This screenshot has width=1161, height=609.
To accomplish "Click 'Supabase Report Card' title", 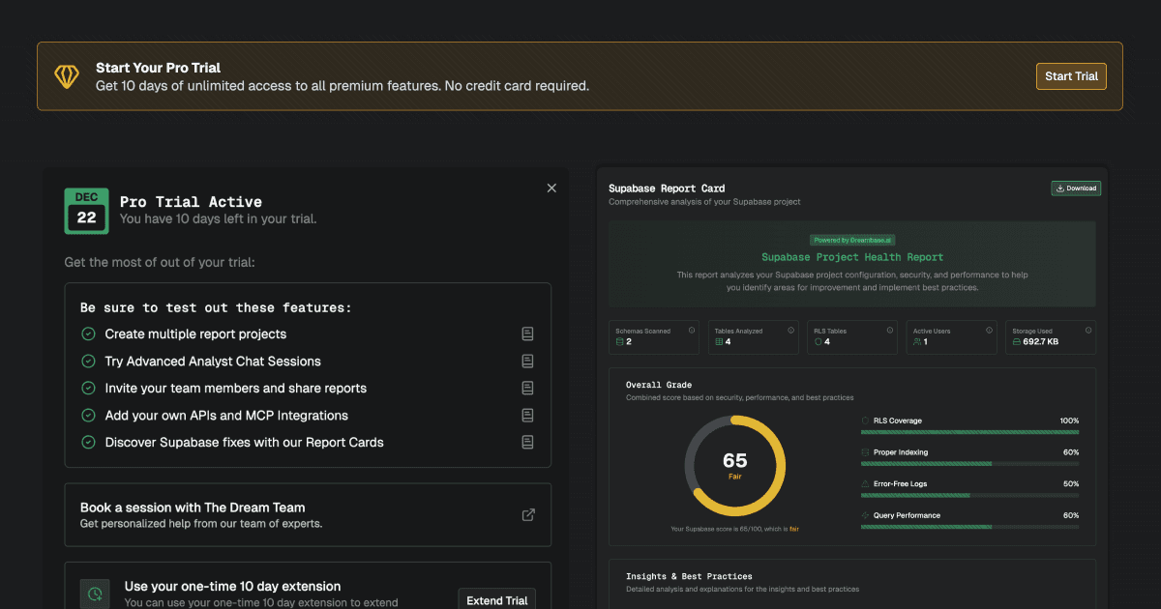I will click(x=667, y=188).
